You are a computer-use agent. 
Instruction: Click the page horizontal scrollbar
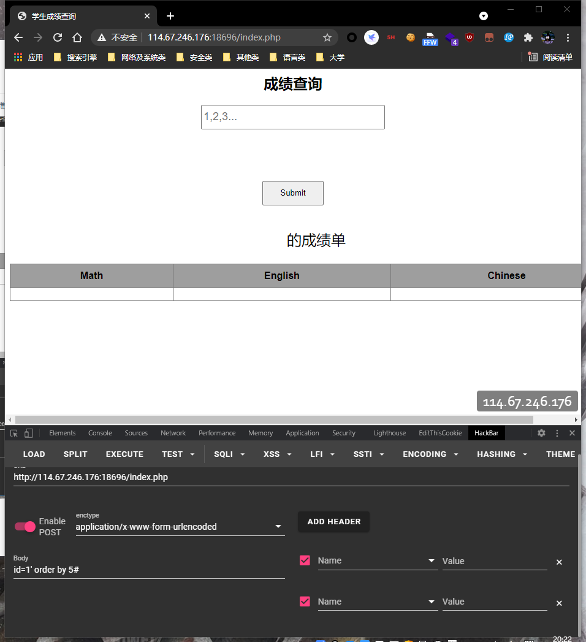(x=274, y=419)
